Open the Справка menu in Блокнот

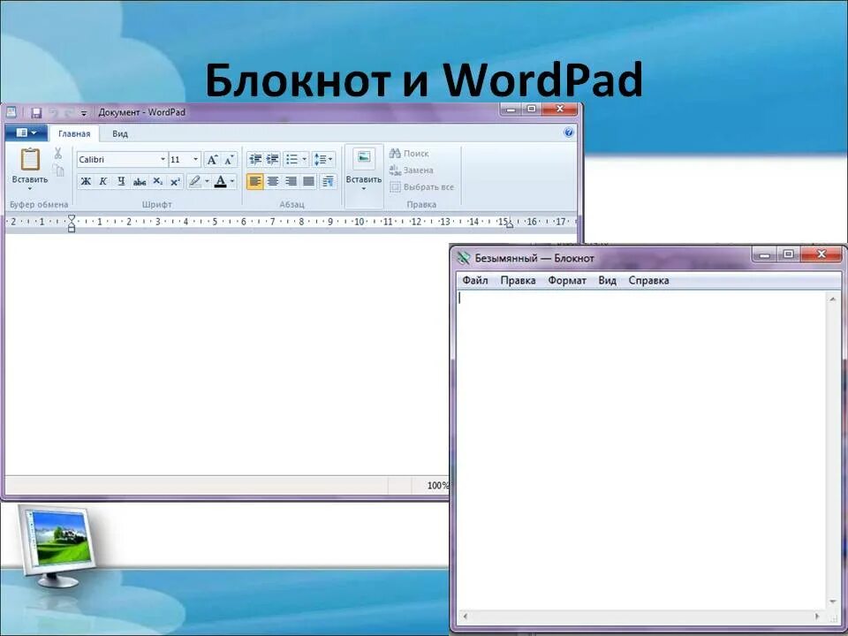[x=648, y=280]
